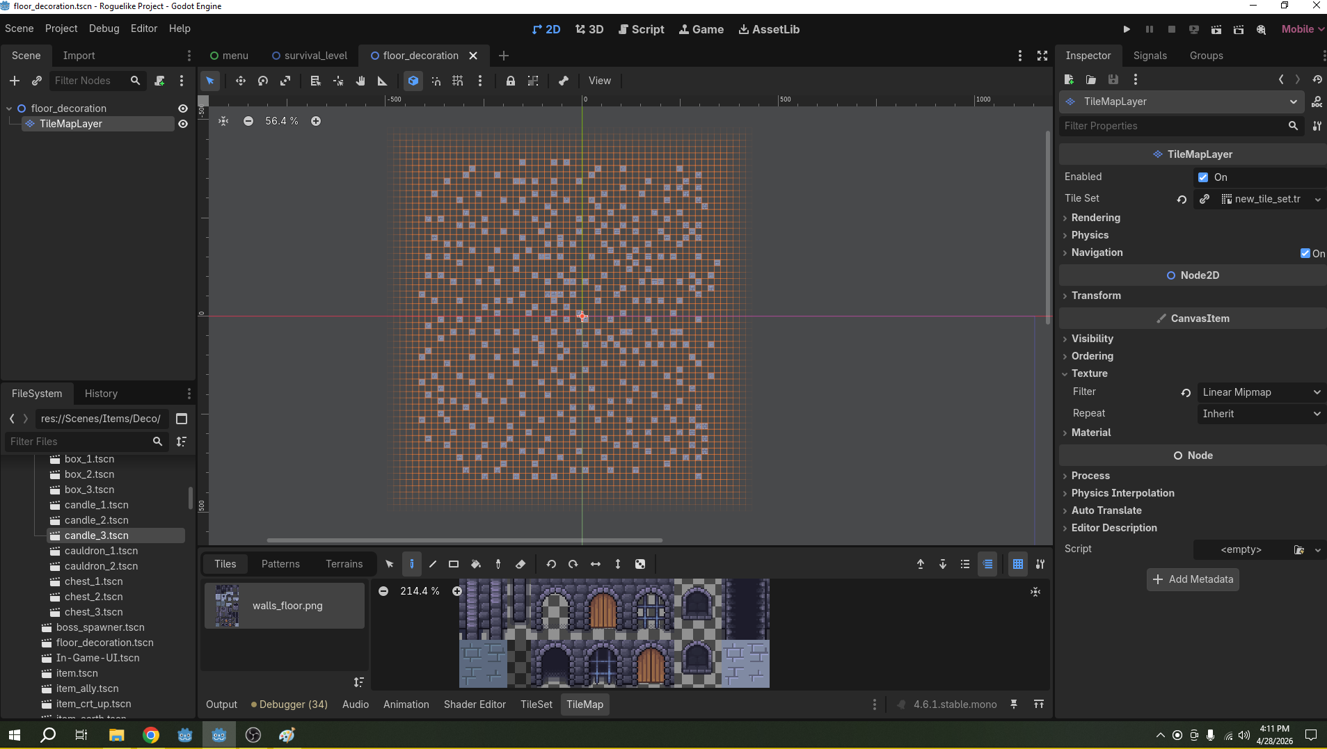
Task: Select the Paint tool in TileMap toolbar
Action: [411, 564]
